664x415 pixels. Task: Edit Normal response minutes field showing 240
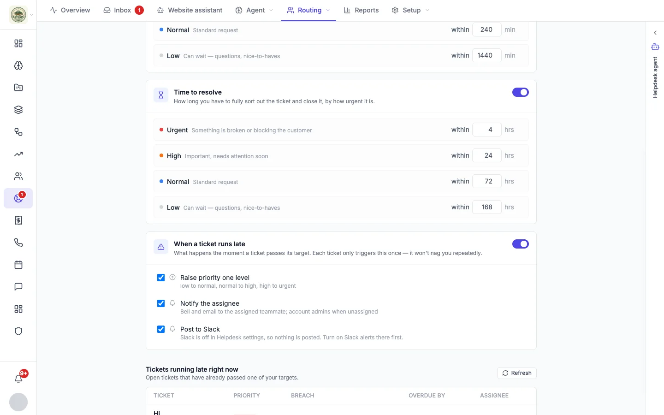[x=487, y=30]
